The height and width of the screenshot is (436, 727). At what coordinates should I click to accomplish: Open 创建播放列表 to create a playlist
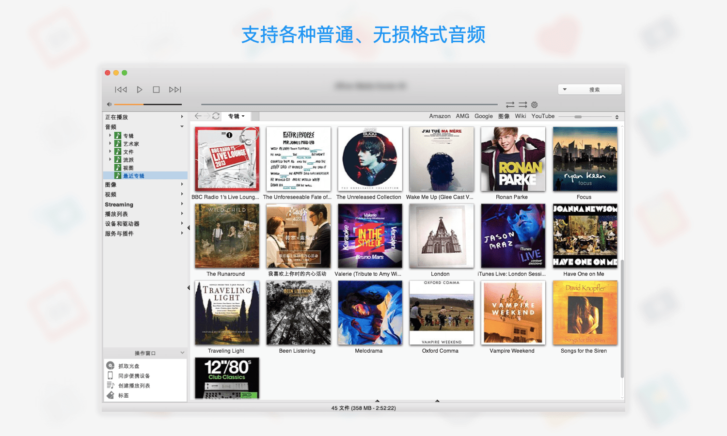(x=111, y=385)
